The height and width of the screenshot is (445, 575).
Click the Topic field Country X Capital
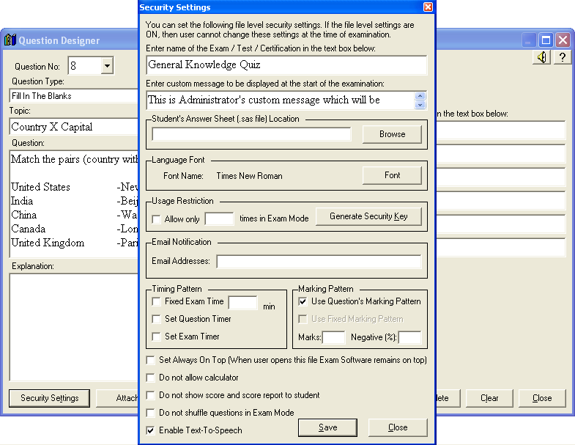[73, 127]
